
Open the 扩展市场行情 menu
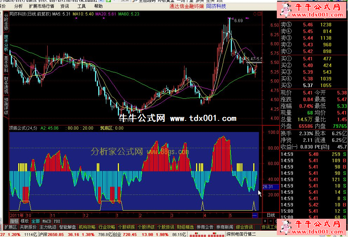[41, 6]
